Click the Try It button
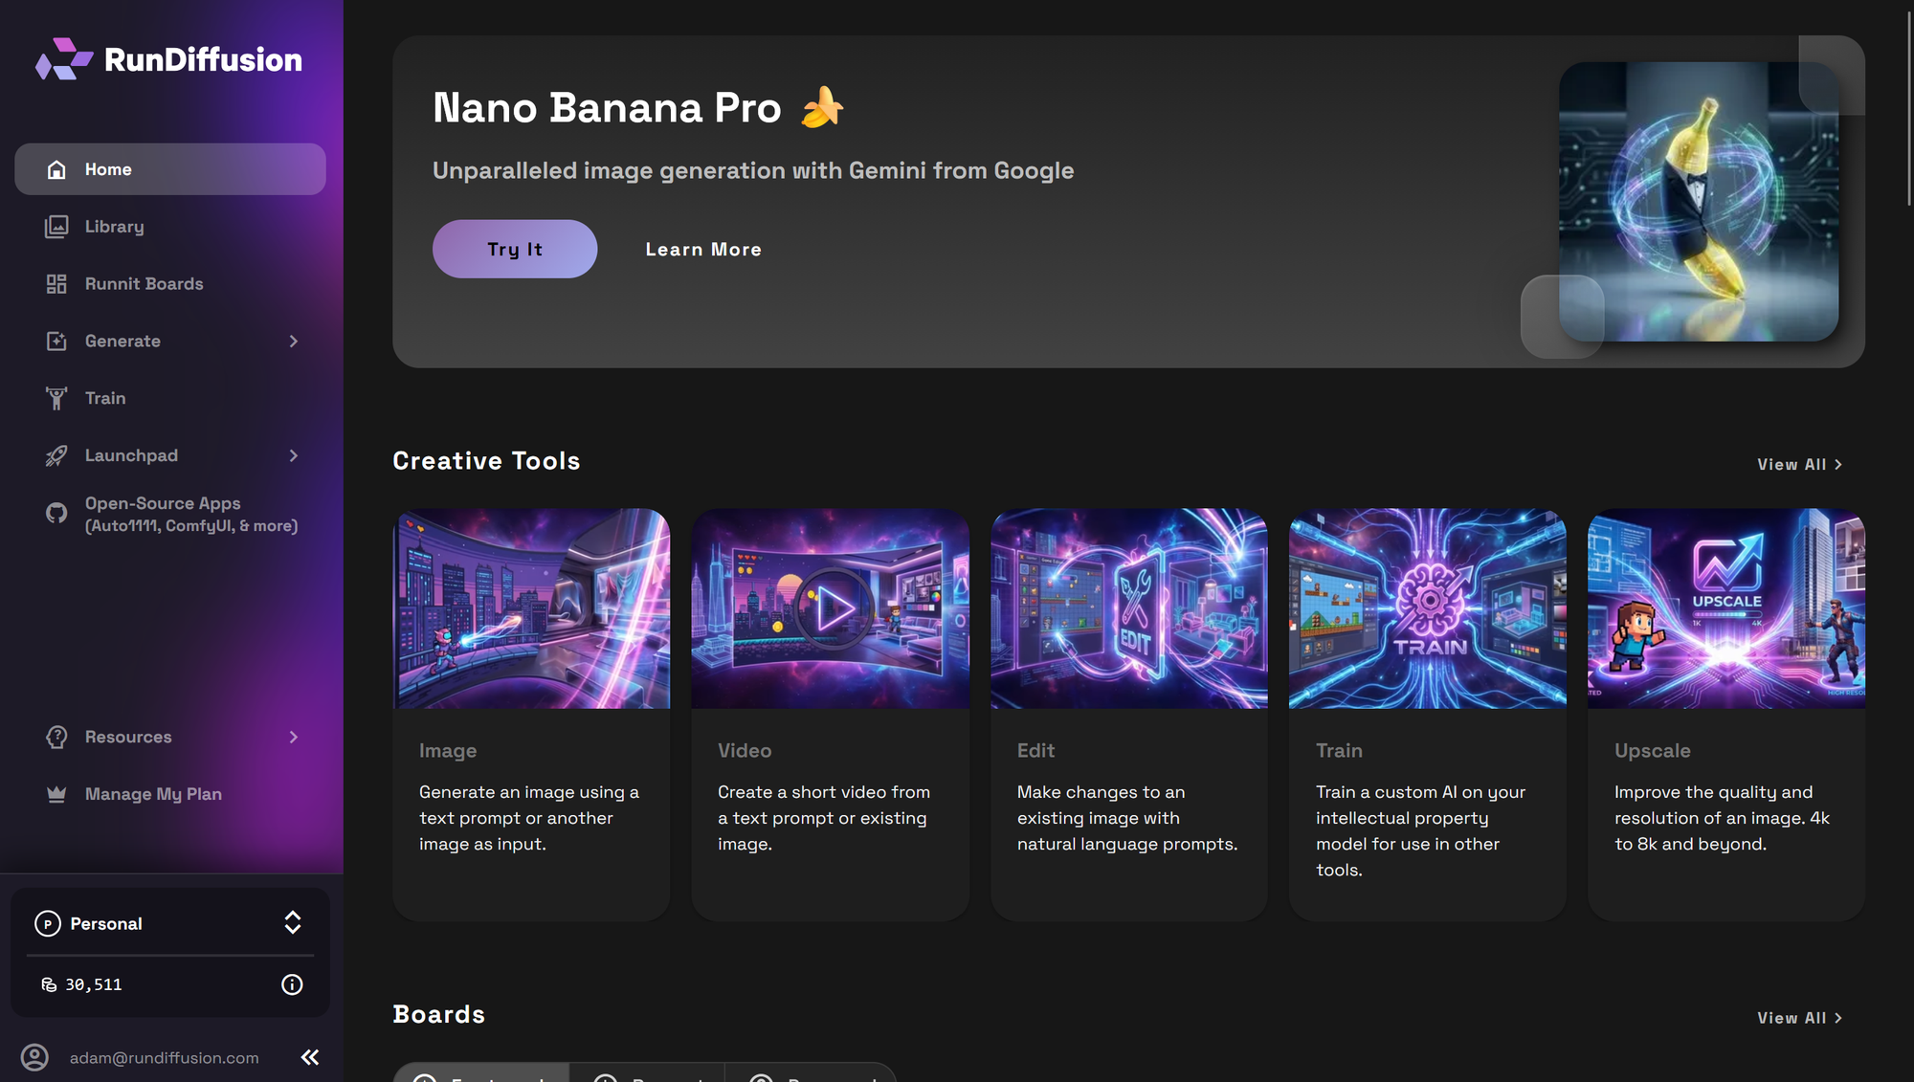 515,249
